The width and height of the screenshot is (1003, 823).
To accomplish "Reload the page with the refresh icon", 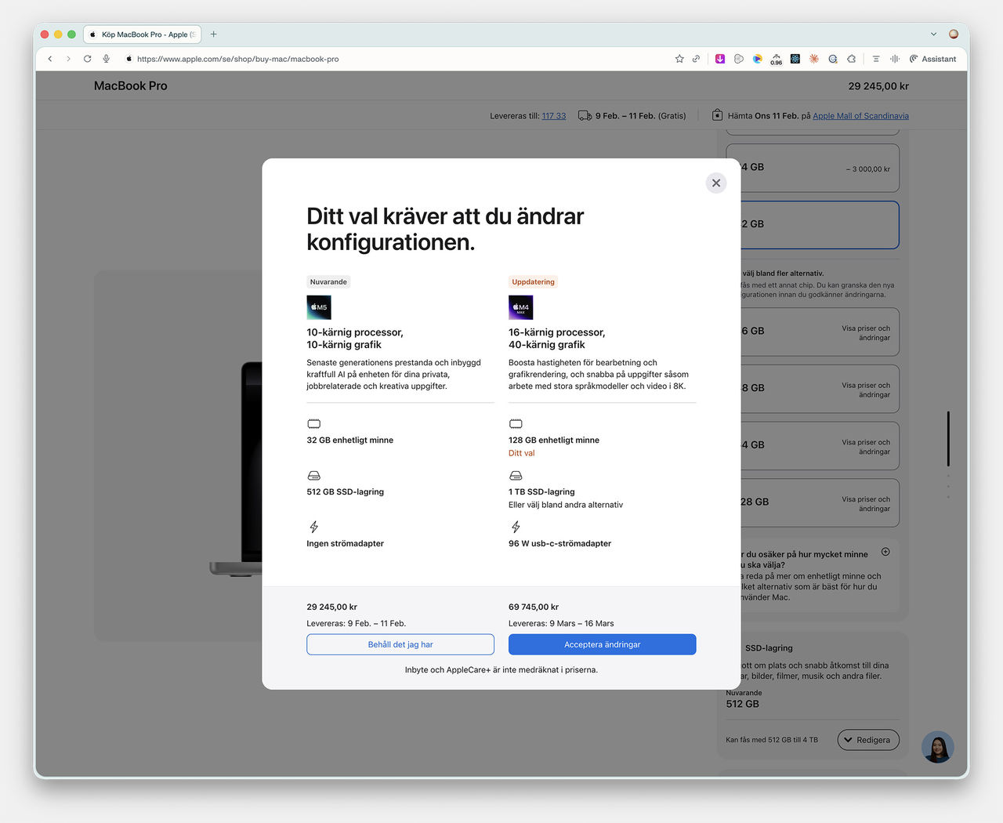I will click(x=87, y=58).
